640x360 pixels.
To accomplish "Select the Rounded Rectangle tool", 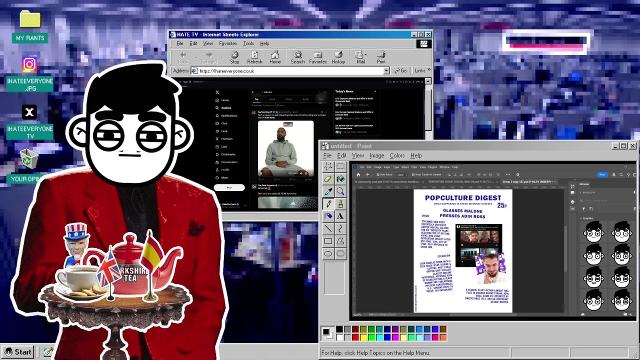I will tap(340, 253).
